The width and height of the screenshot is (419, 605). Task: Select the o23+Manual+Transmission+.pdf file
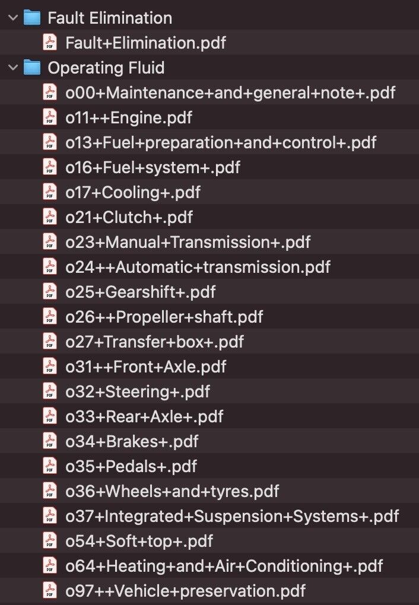point(188,242)
